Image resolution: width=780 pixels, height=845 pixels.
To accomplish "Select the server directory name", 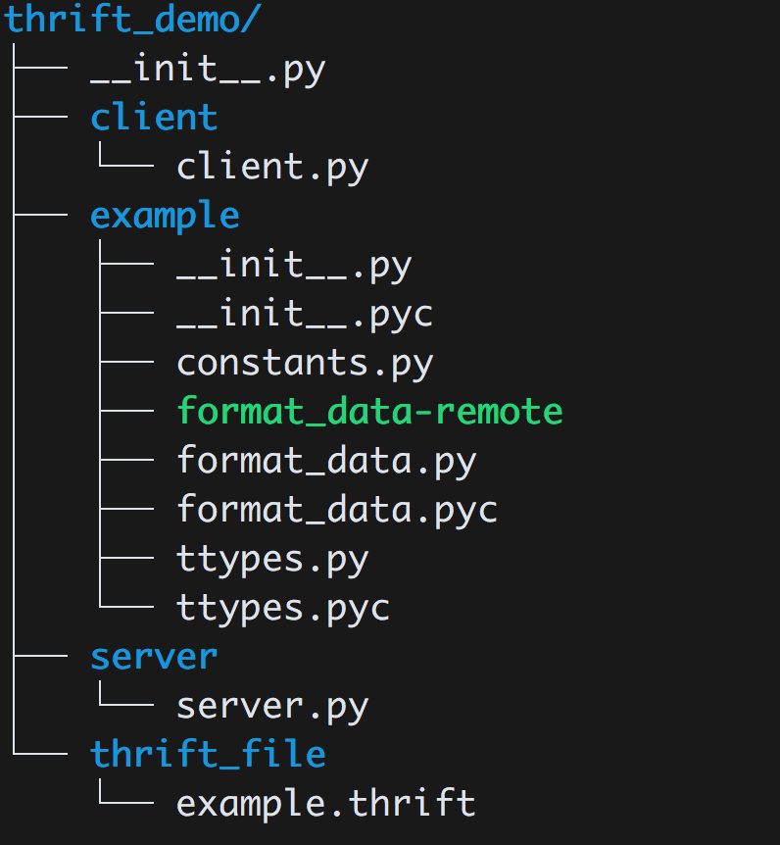I will pyautogui.click(x=154, y=658).
